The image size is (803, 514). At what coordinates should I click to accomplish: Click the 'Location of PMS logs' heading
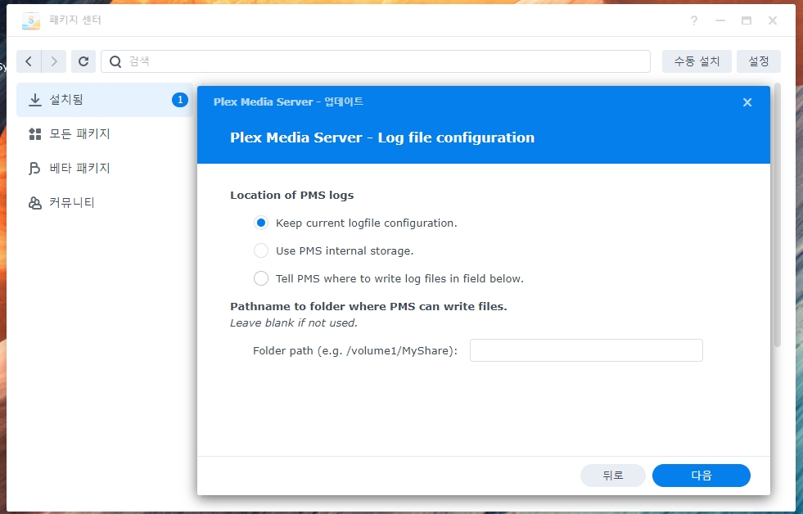pos(292,195)
